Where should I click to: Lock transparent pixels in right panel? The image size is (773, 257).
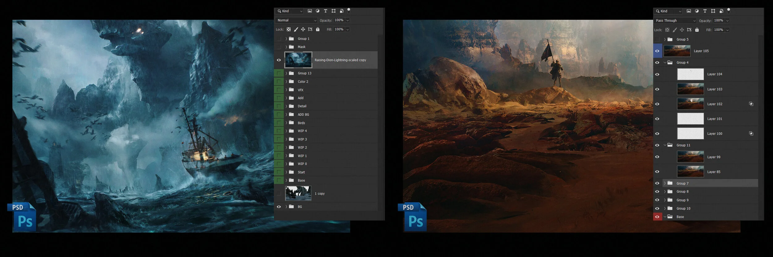click(x=667, y=30)
